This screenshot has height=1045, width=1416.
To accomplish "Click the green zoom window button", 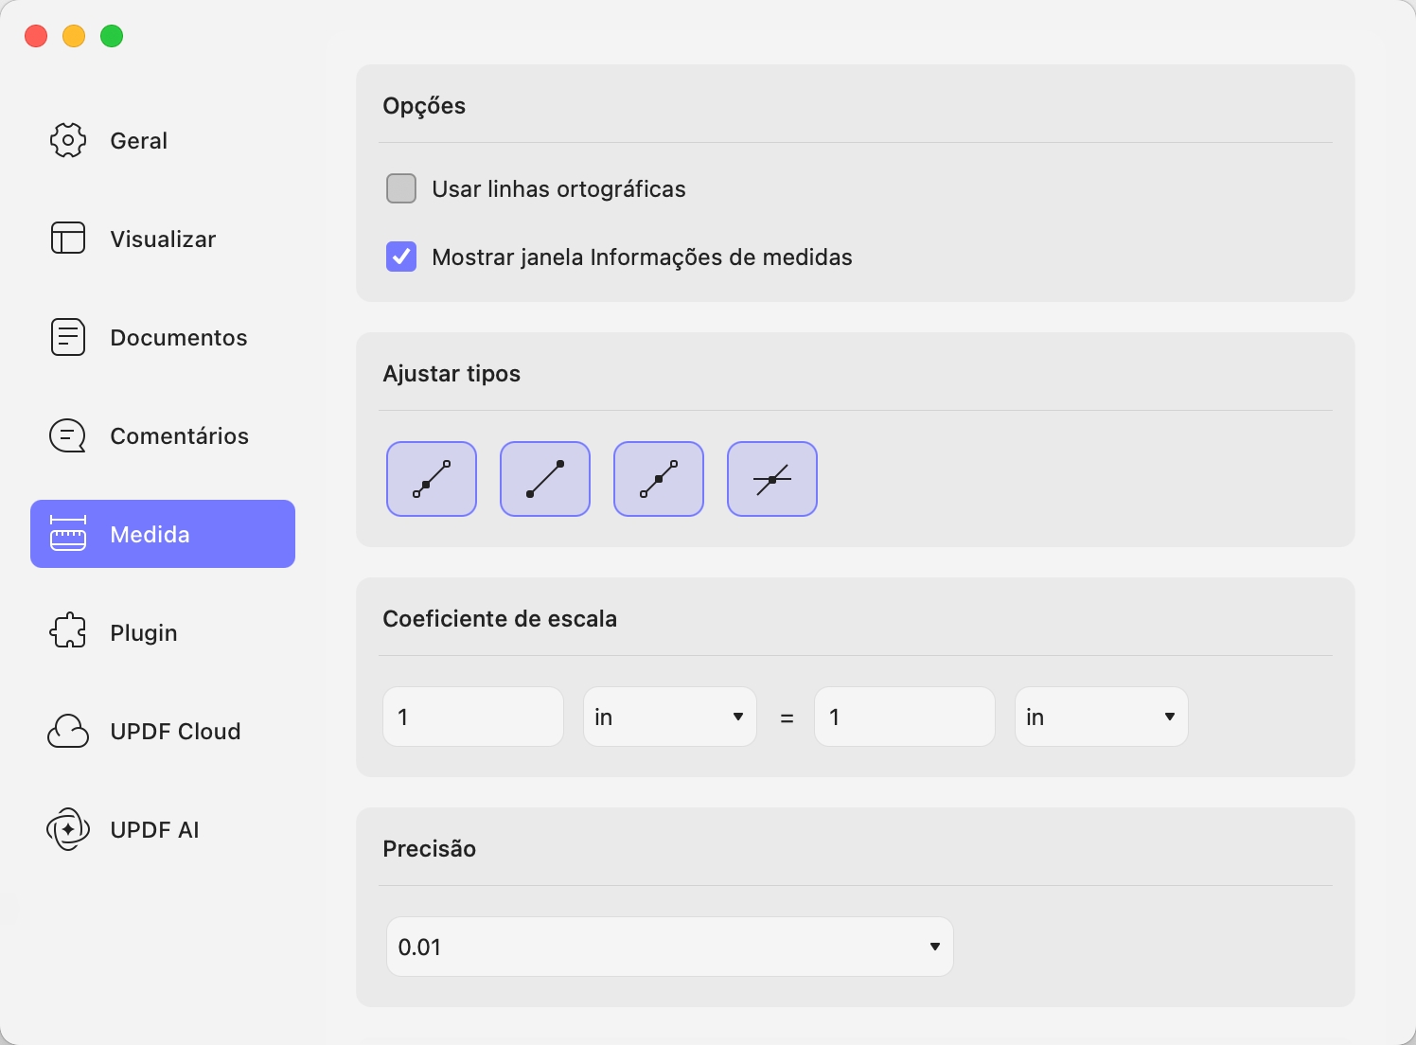I will pyautogui.click(x=112, y=36).
